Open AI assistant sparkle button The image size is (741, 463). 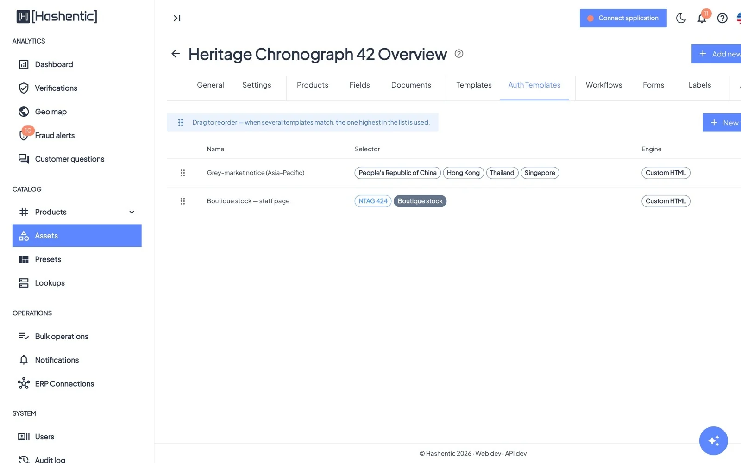click(713, 440)
